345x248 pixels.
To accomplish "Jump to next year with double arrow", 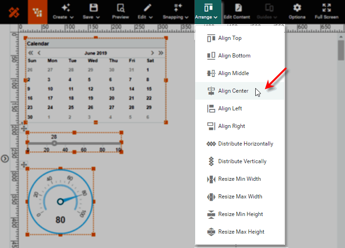I will click(x=161, y=53).
